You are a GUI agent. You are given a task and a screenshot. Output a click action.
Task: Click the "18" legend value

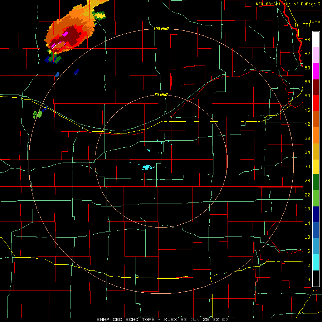pos(307,209)
